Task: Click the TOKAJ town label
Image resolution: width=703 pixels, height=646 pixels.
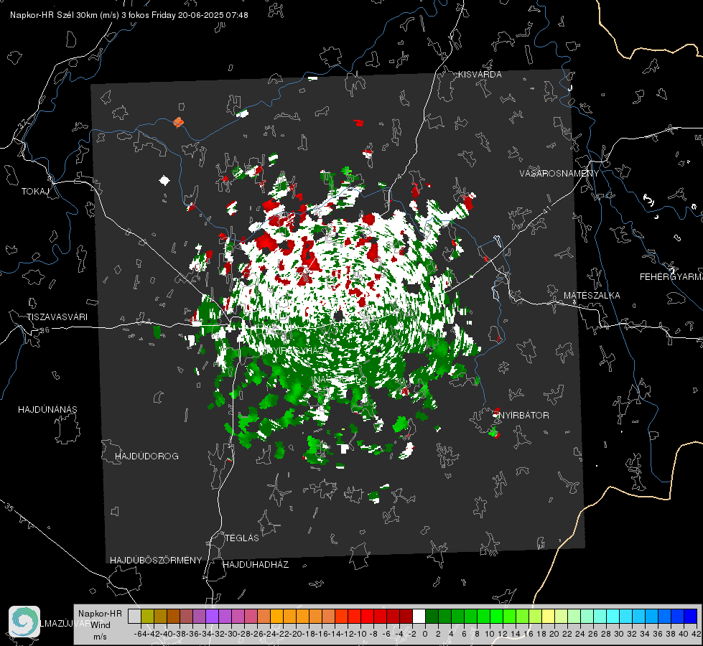Action: (x=35, y=192)
